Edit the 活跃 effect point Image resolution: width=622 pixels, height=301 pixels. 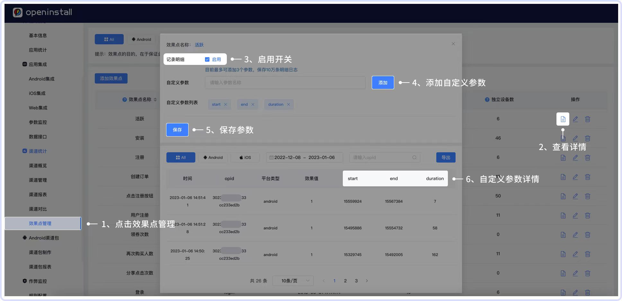(x=575, y=119)
